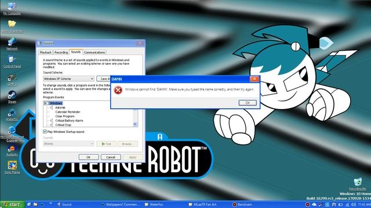Launch Sonic Mania from the desktop
This screenshot has height=208, width=371.
12,167
